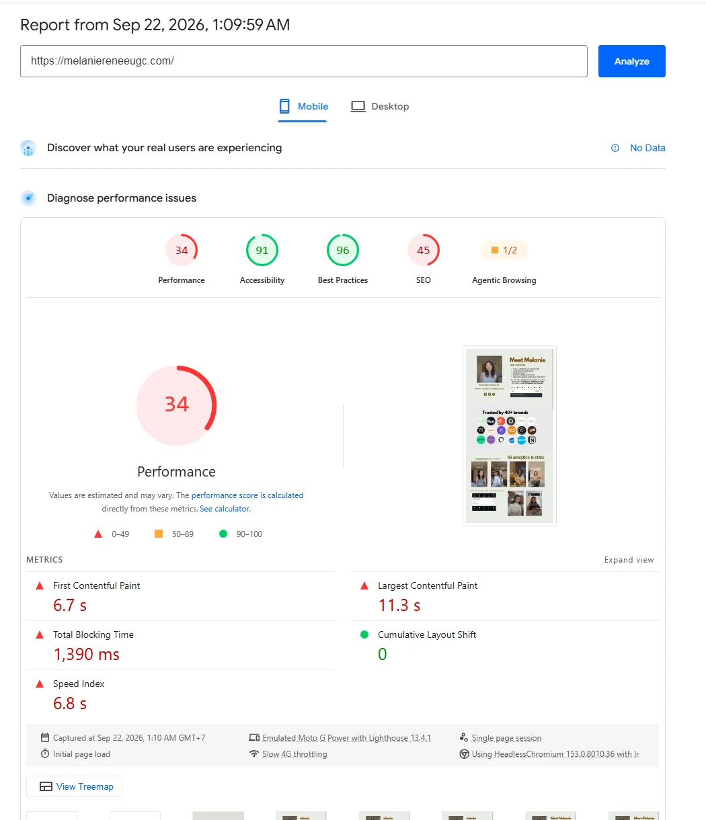Select the Best Practices score gauge 96
The height and width of the screenshot is (820, 706).
tap(343, 251)
